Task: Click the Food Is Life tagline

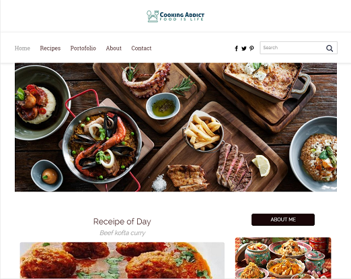Action: coord(182,20)
